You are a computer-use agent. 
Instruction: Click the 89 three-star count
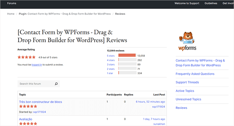tap(139, 65)
